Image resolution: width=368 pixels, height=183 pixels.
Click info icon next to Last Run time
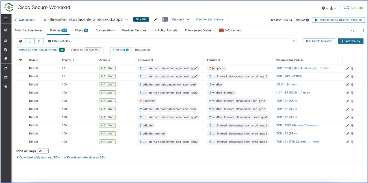click(307, 20)
